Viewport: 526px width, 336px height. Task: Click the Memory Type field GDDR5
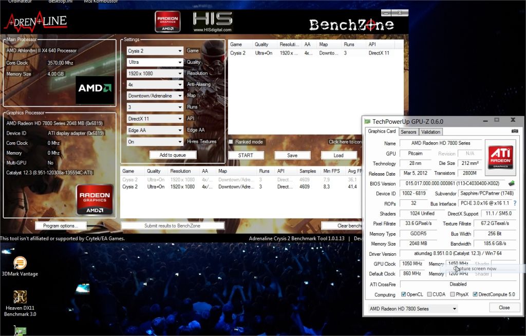pos(418,233)
